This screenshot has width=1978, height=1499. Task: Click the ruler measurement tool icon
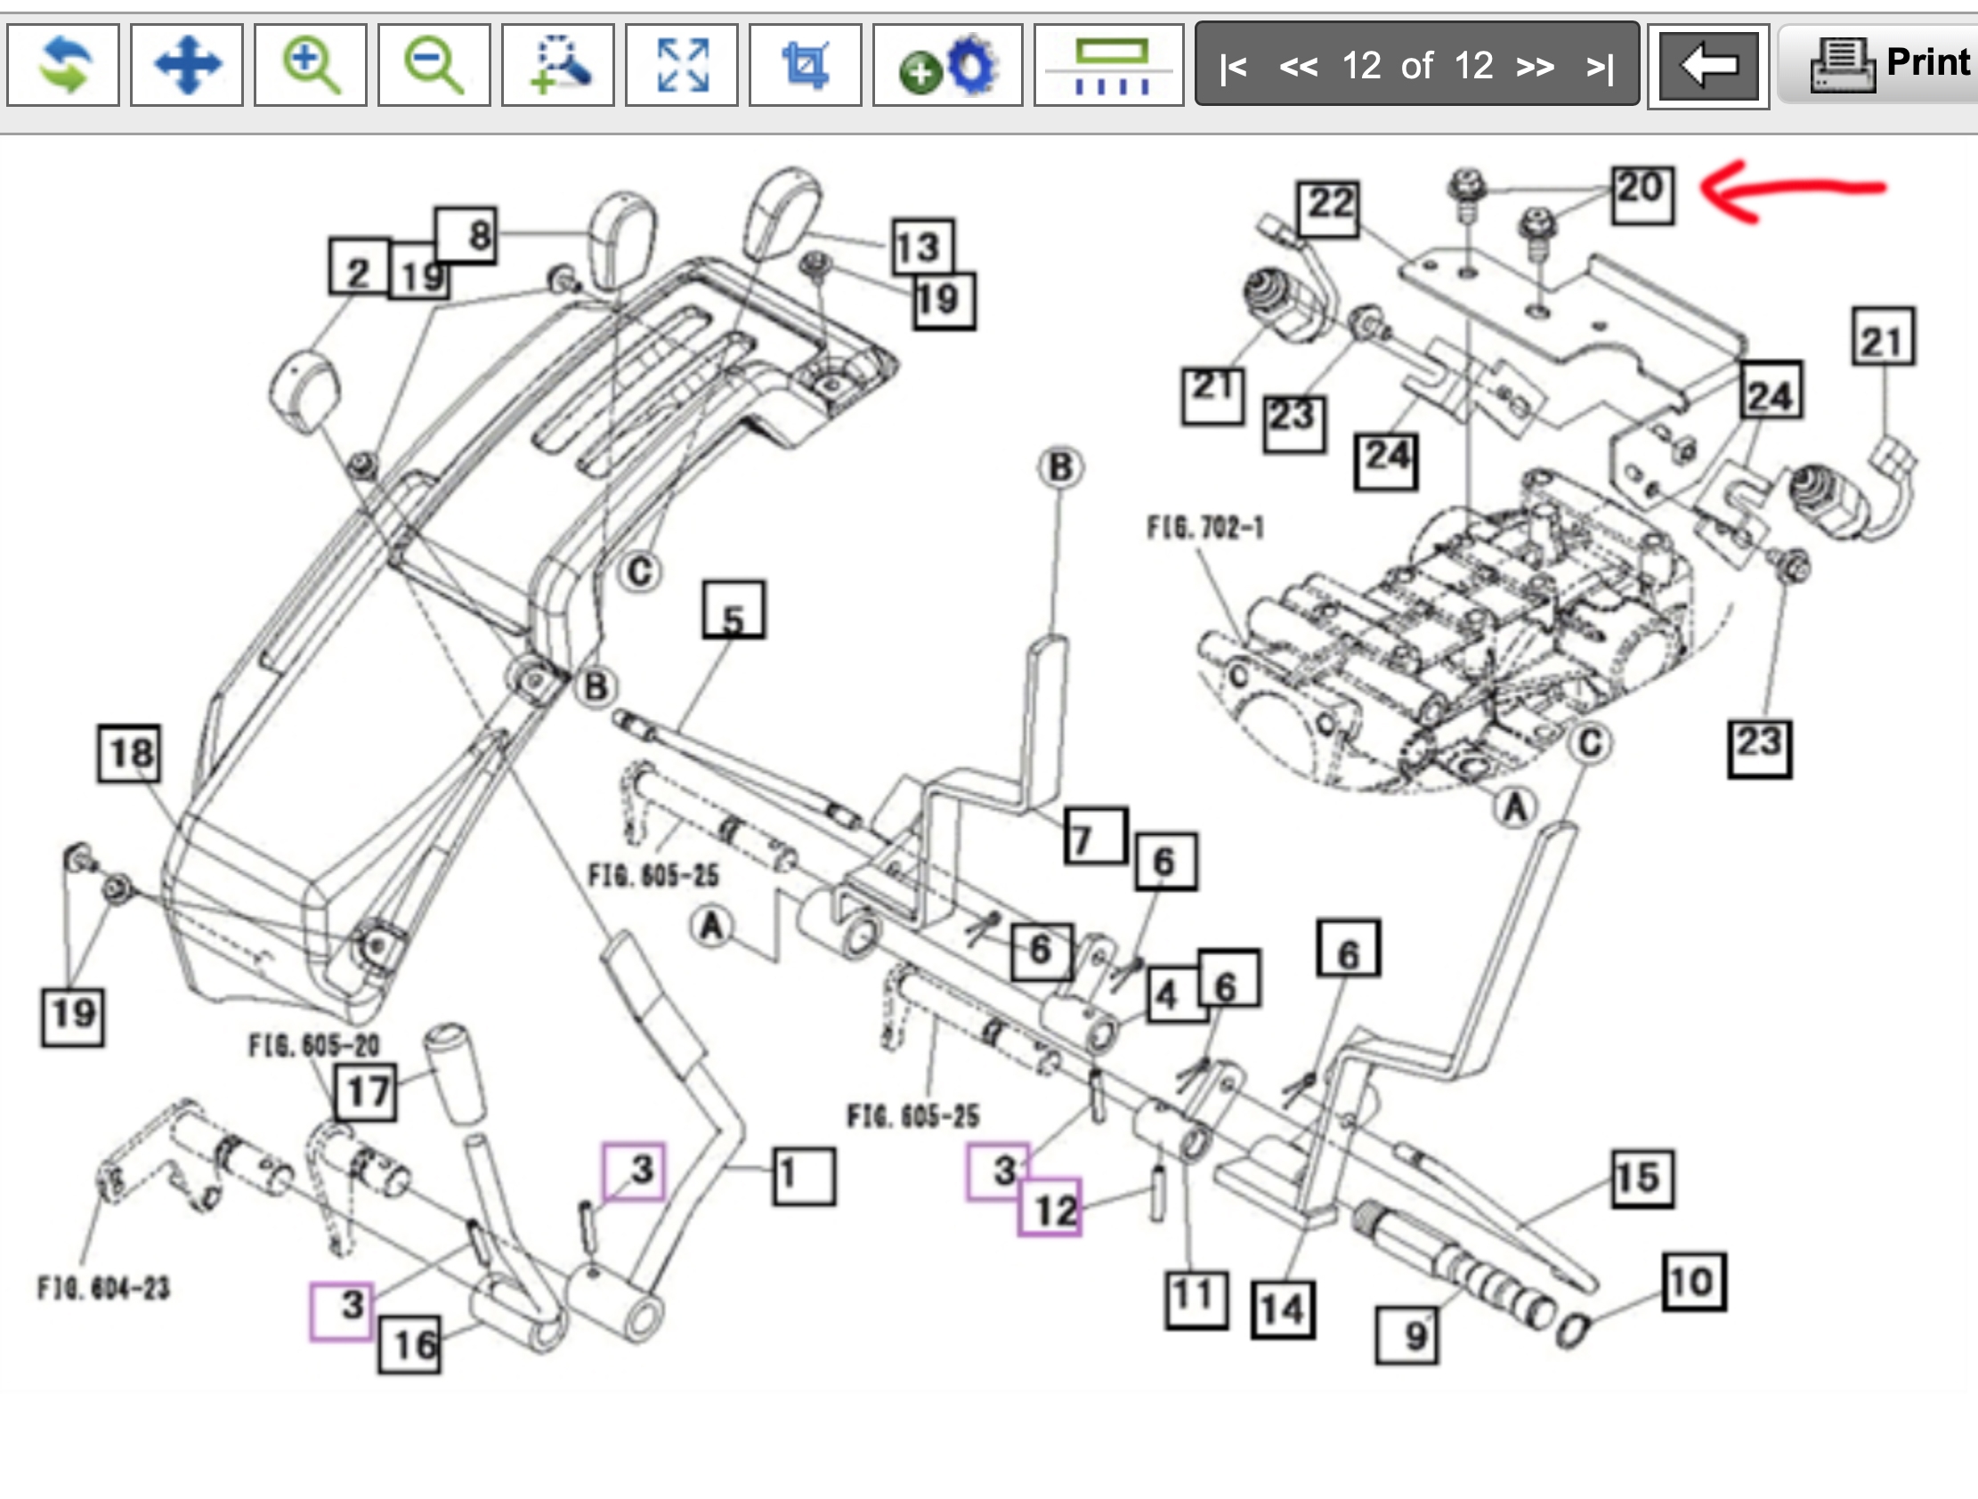pyautogui.click(x=1109, y=65)
